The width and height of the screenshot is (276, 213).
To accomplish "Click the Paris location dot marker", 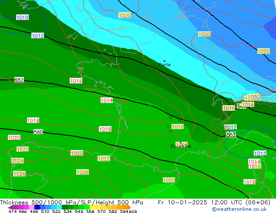I will (165, 61).
